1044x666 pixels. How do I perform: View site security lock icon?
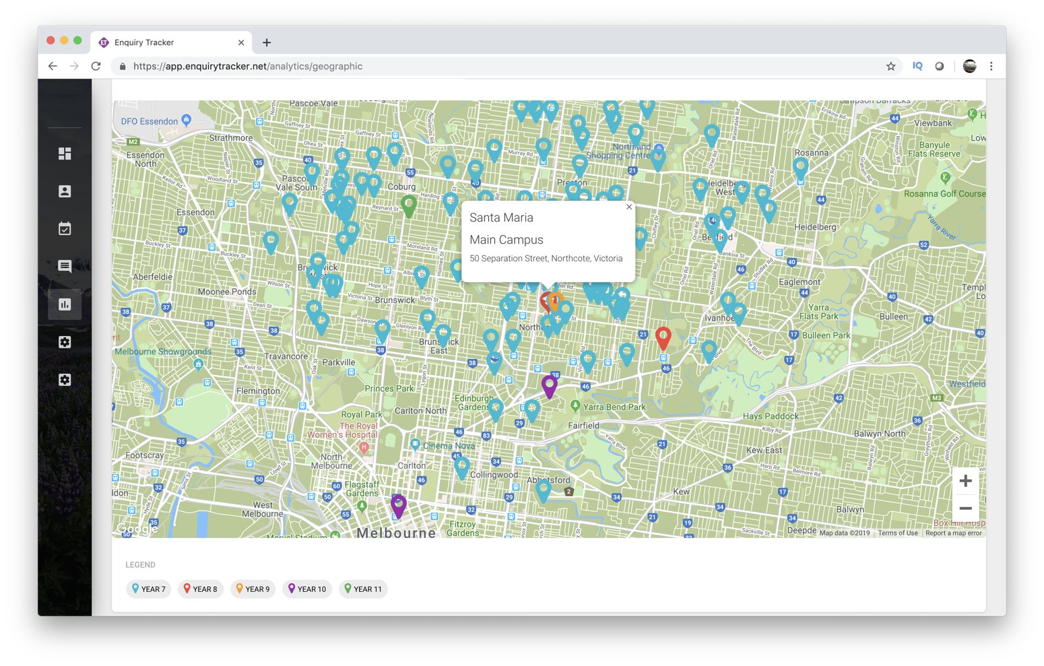tap(123, 66)
